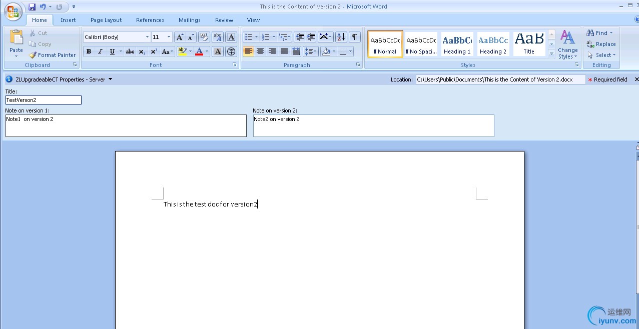Toggle distributed alignment
The height and width of the screenshot is (329, 639).
coord(296,51)
